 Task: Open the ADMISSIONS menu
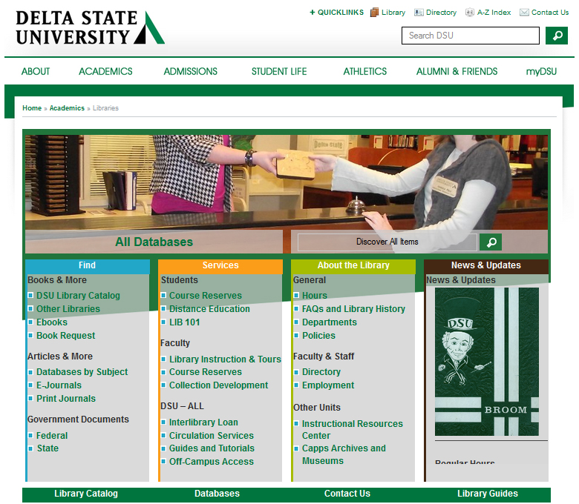tap(191, 72)
